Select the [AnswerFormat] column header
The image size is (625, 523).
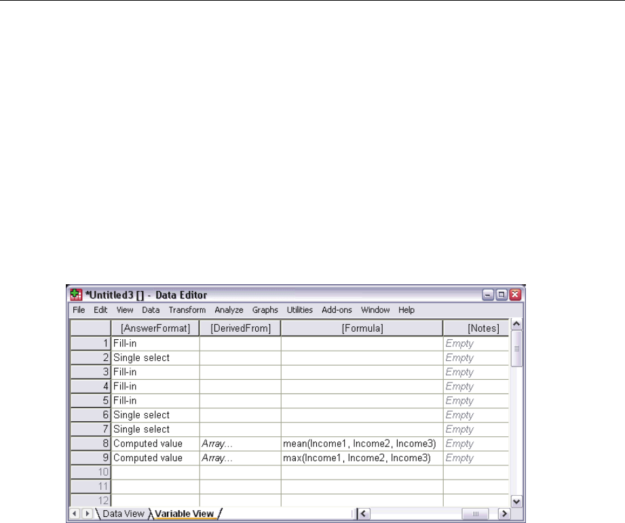[x=155, y=328]
